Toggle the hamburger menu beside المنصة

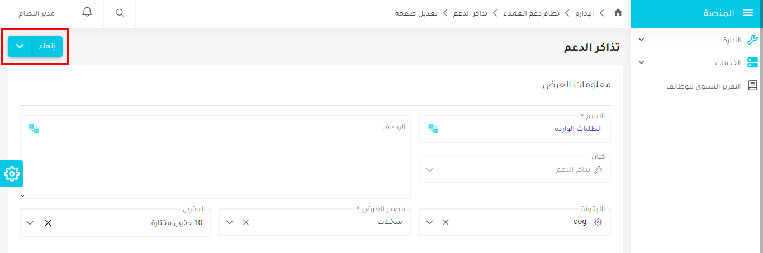pos(748,13)
